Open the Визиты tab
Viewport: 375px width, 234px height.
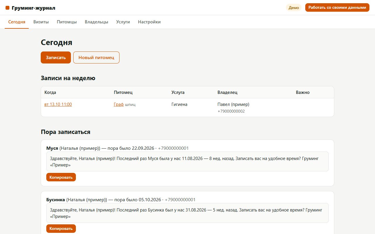[x=41, y=22]
